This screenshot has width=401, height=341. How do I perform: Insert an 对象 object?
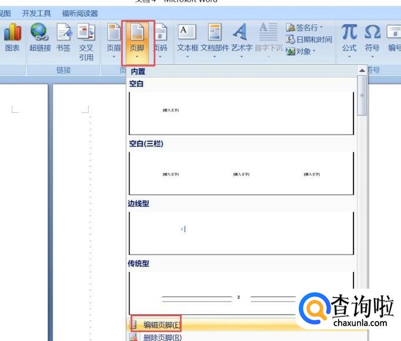pyautogui.click(x=300, y=52)
